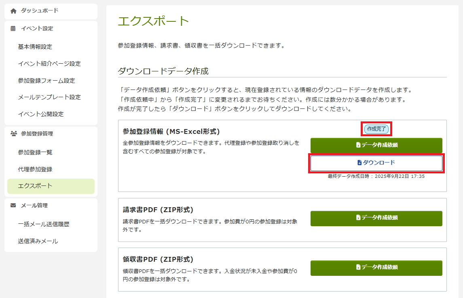Navigate to 参加登録一覧
This screenshot has height=298, width=463.
[x=35, y=152]
